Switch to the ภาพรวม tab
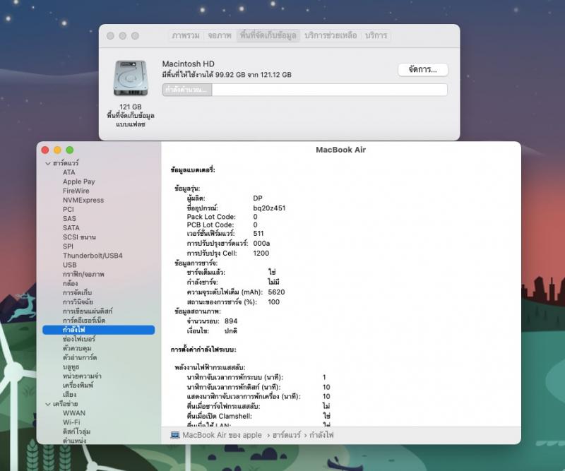This screenshot has width=565, height=471. 186,35
